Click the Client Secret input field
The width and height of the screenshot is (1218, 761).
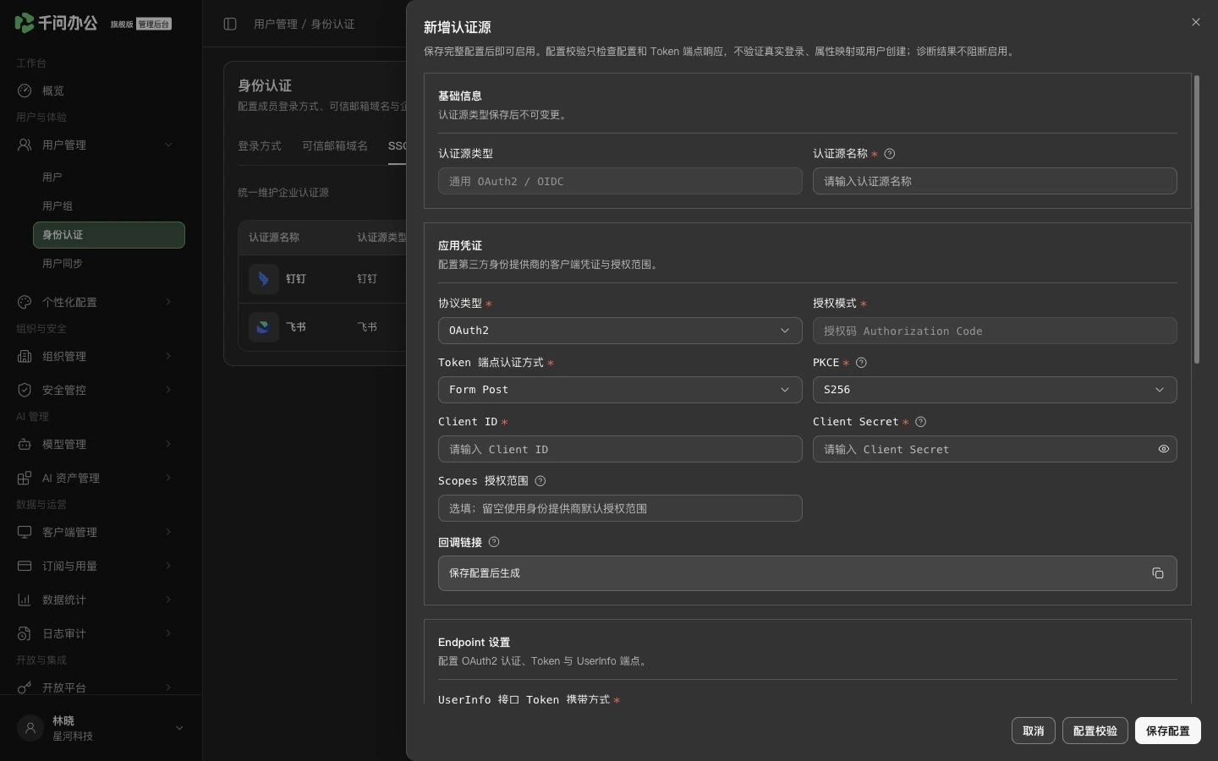[x=995, y=449]
